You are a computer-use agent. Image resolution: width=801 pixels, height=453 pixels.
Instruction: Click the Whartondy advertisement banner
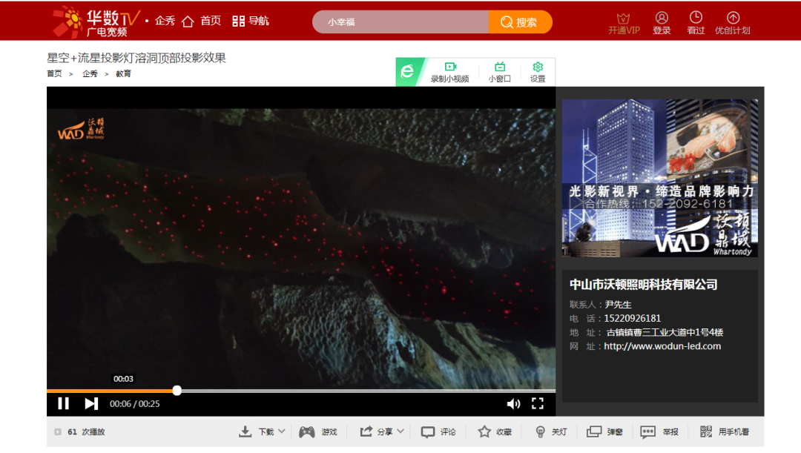tap(659, 178)
